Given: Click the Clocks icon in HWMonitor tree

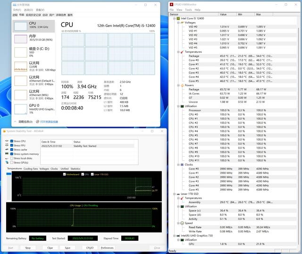Looking at the screenshot, I should click(182, 165).
